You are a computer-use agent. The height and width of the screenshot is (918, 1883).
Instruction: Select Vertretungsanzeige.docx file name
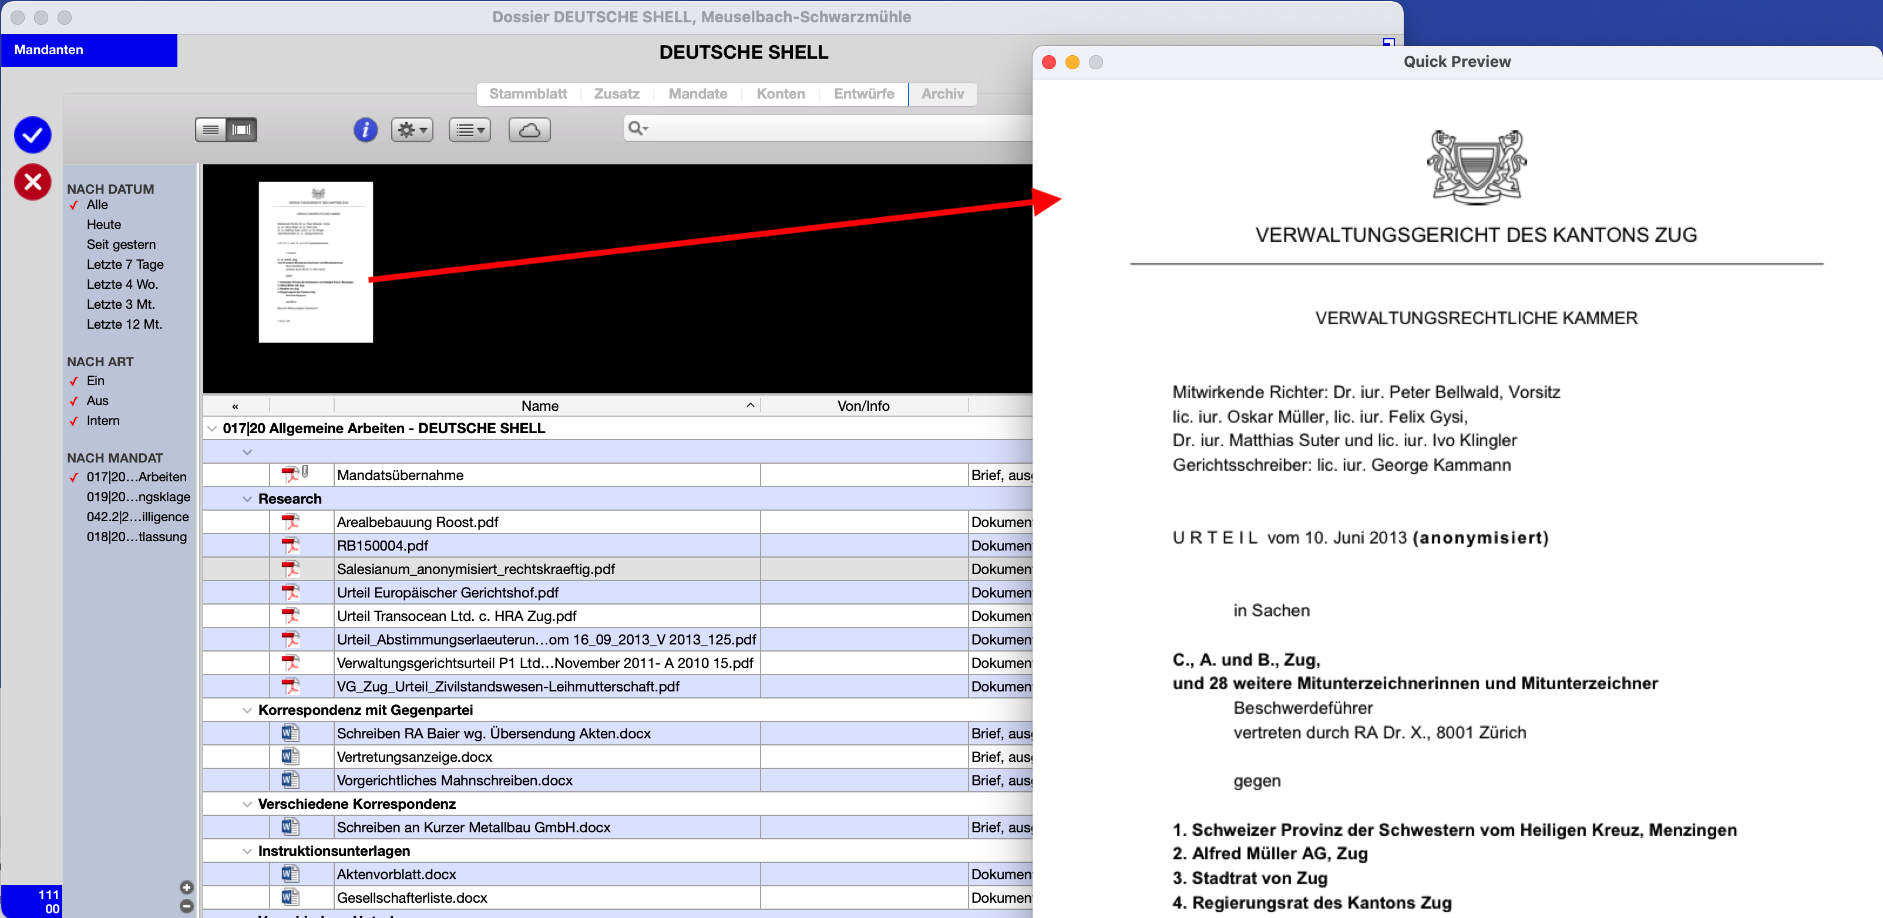tap(415, 756)
